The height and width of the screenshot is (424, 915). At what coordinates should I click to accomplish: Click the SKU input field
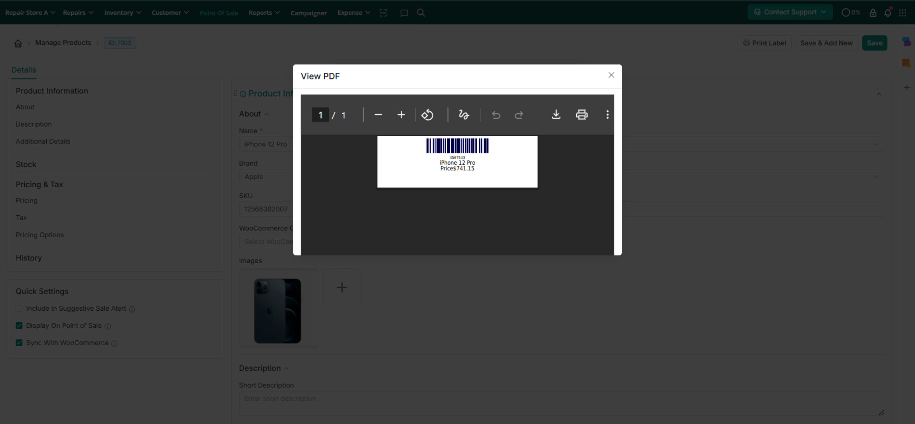(x=266, y=209)
